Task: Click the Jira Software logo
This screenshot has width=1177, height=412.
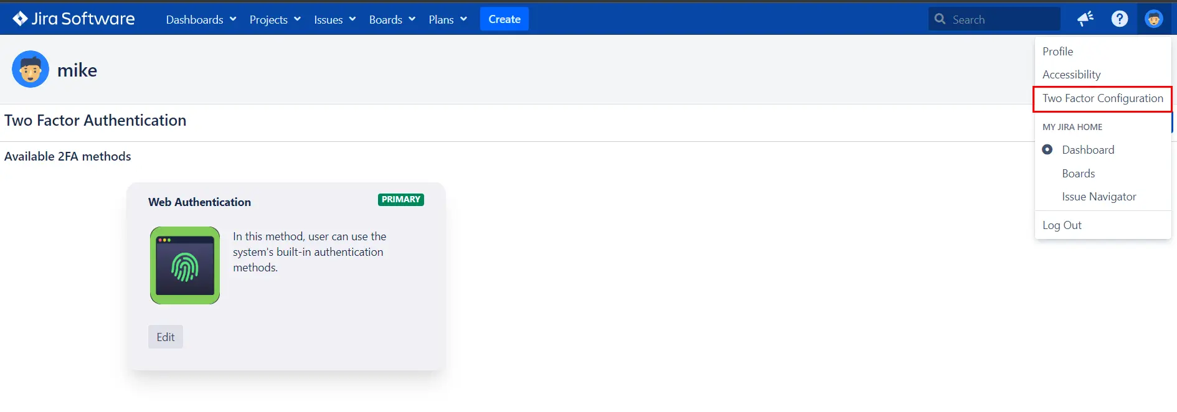Action: 73,19
